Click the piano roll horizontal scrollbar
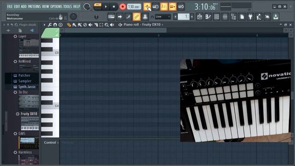295x166 pixels. point(116,30)
